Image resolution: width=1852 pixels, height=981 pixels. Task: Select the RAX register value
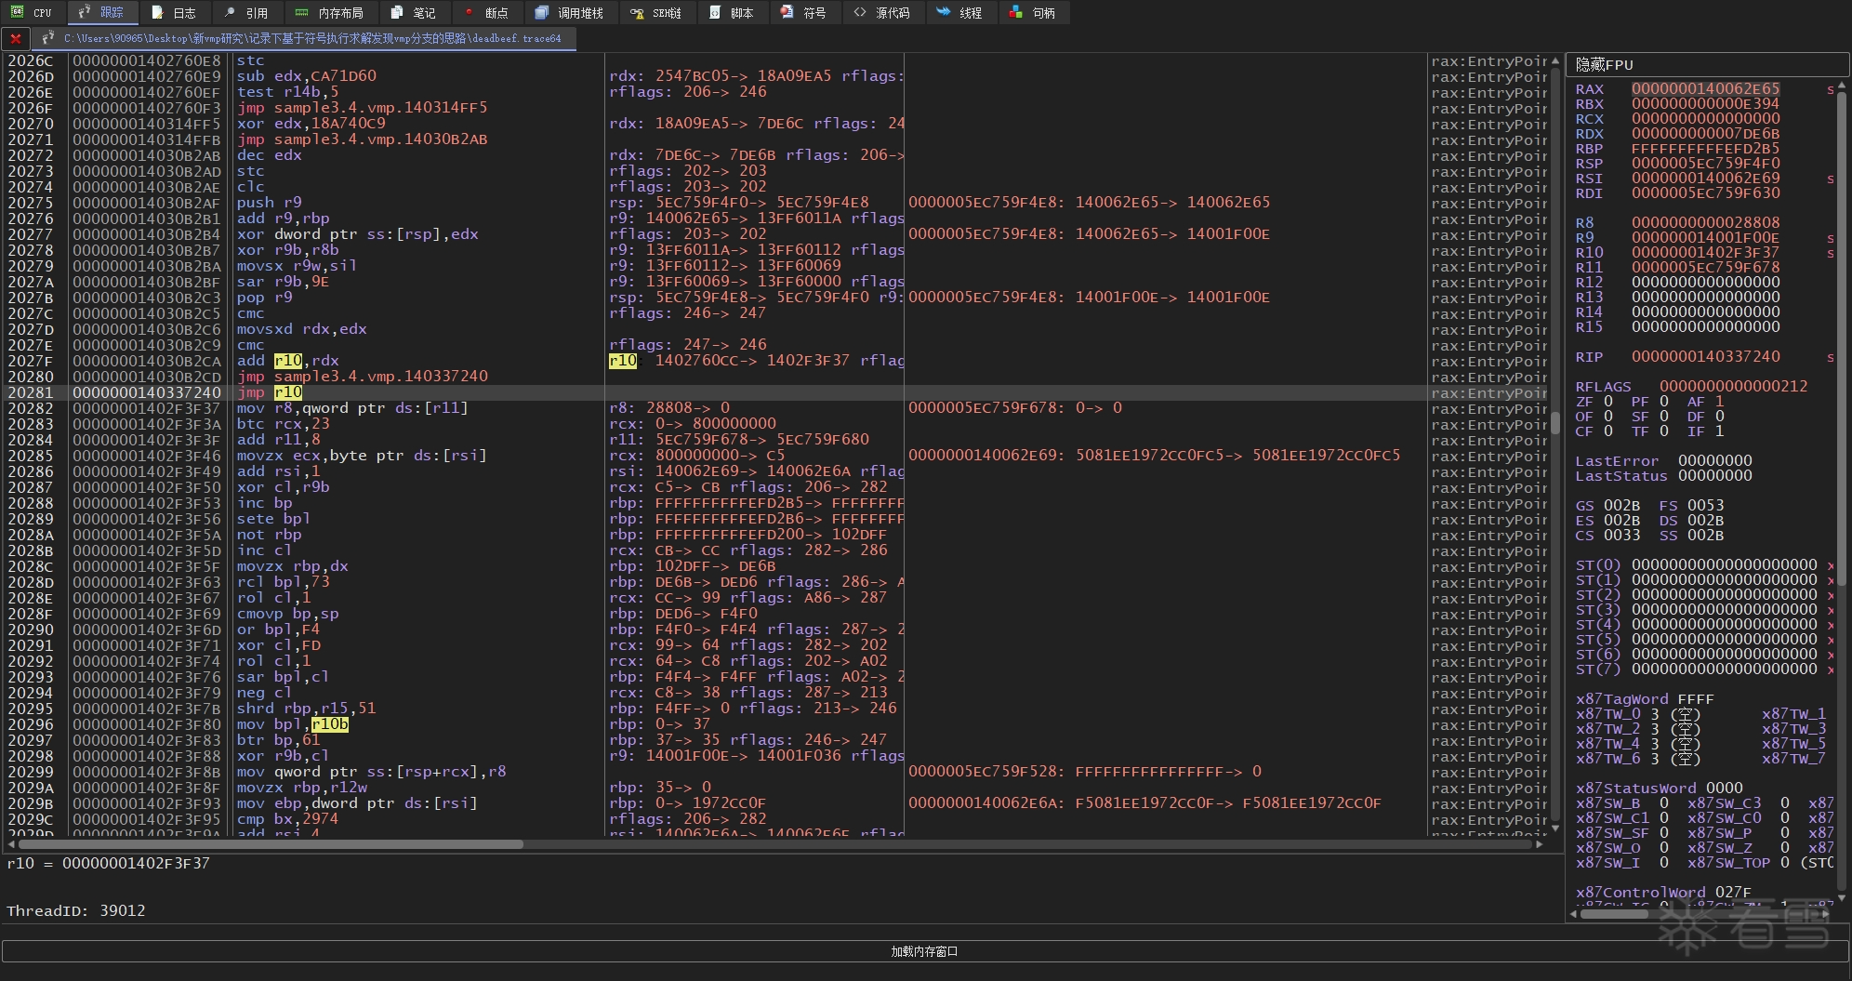(x=1705, y=89)
